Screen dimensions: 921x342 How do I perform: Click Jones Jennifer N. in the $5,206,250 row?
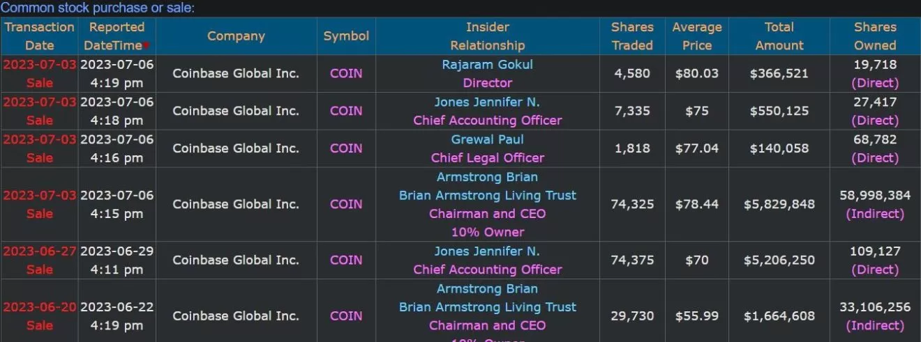click(x=487, y=251)
